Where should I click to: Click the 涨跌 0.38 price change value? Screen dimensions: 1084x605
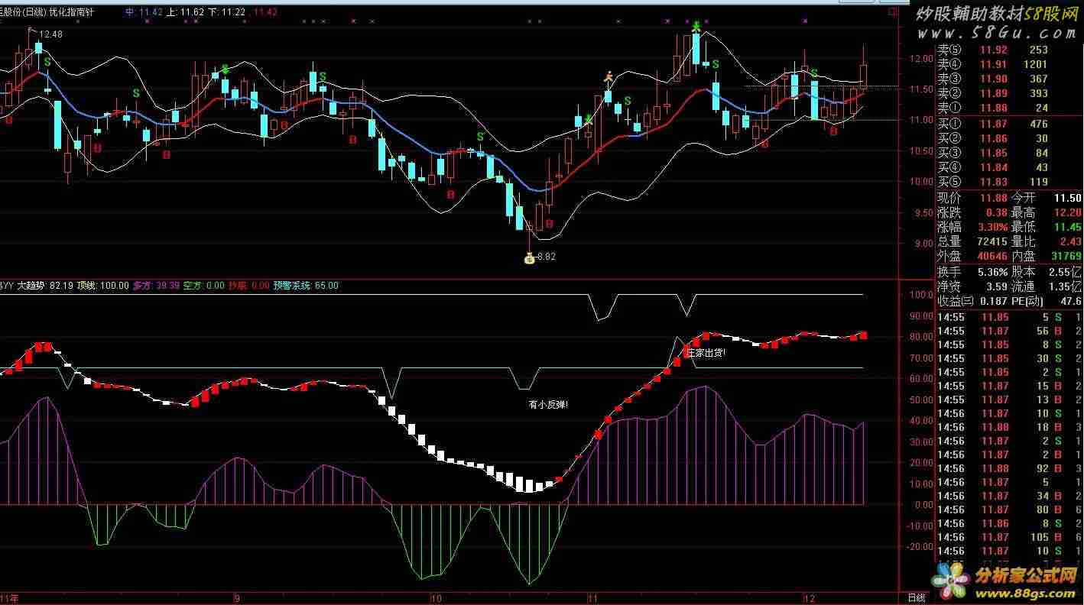coord(996,212)
